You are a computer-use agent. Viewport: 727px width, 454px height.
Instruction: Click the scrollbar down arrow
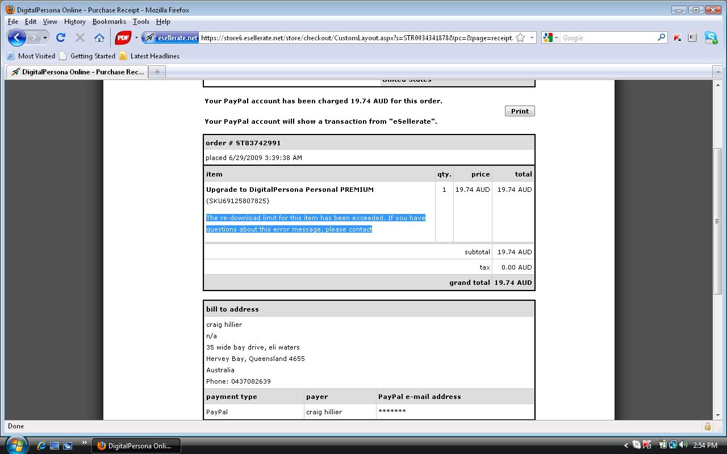click(717, 415)
